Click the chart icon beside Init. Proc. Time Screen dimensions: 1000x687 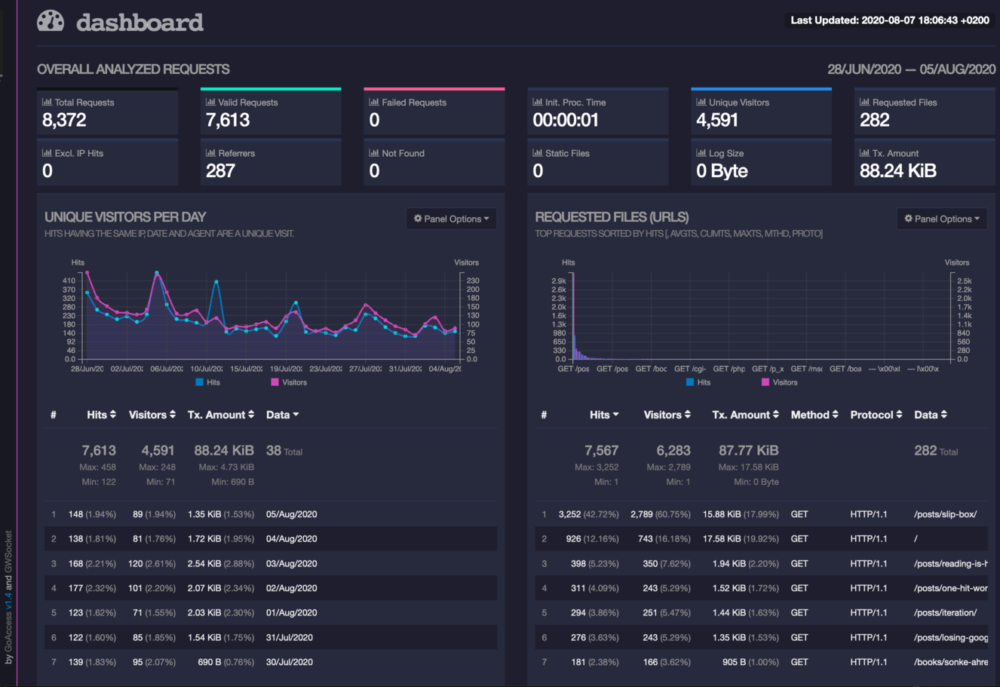[538, 102]
